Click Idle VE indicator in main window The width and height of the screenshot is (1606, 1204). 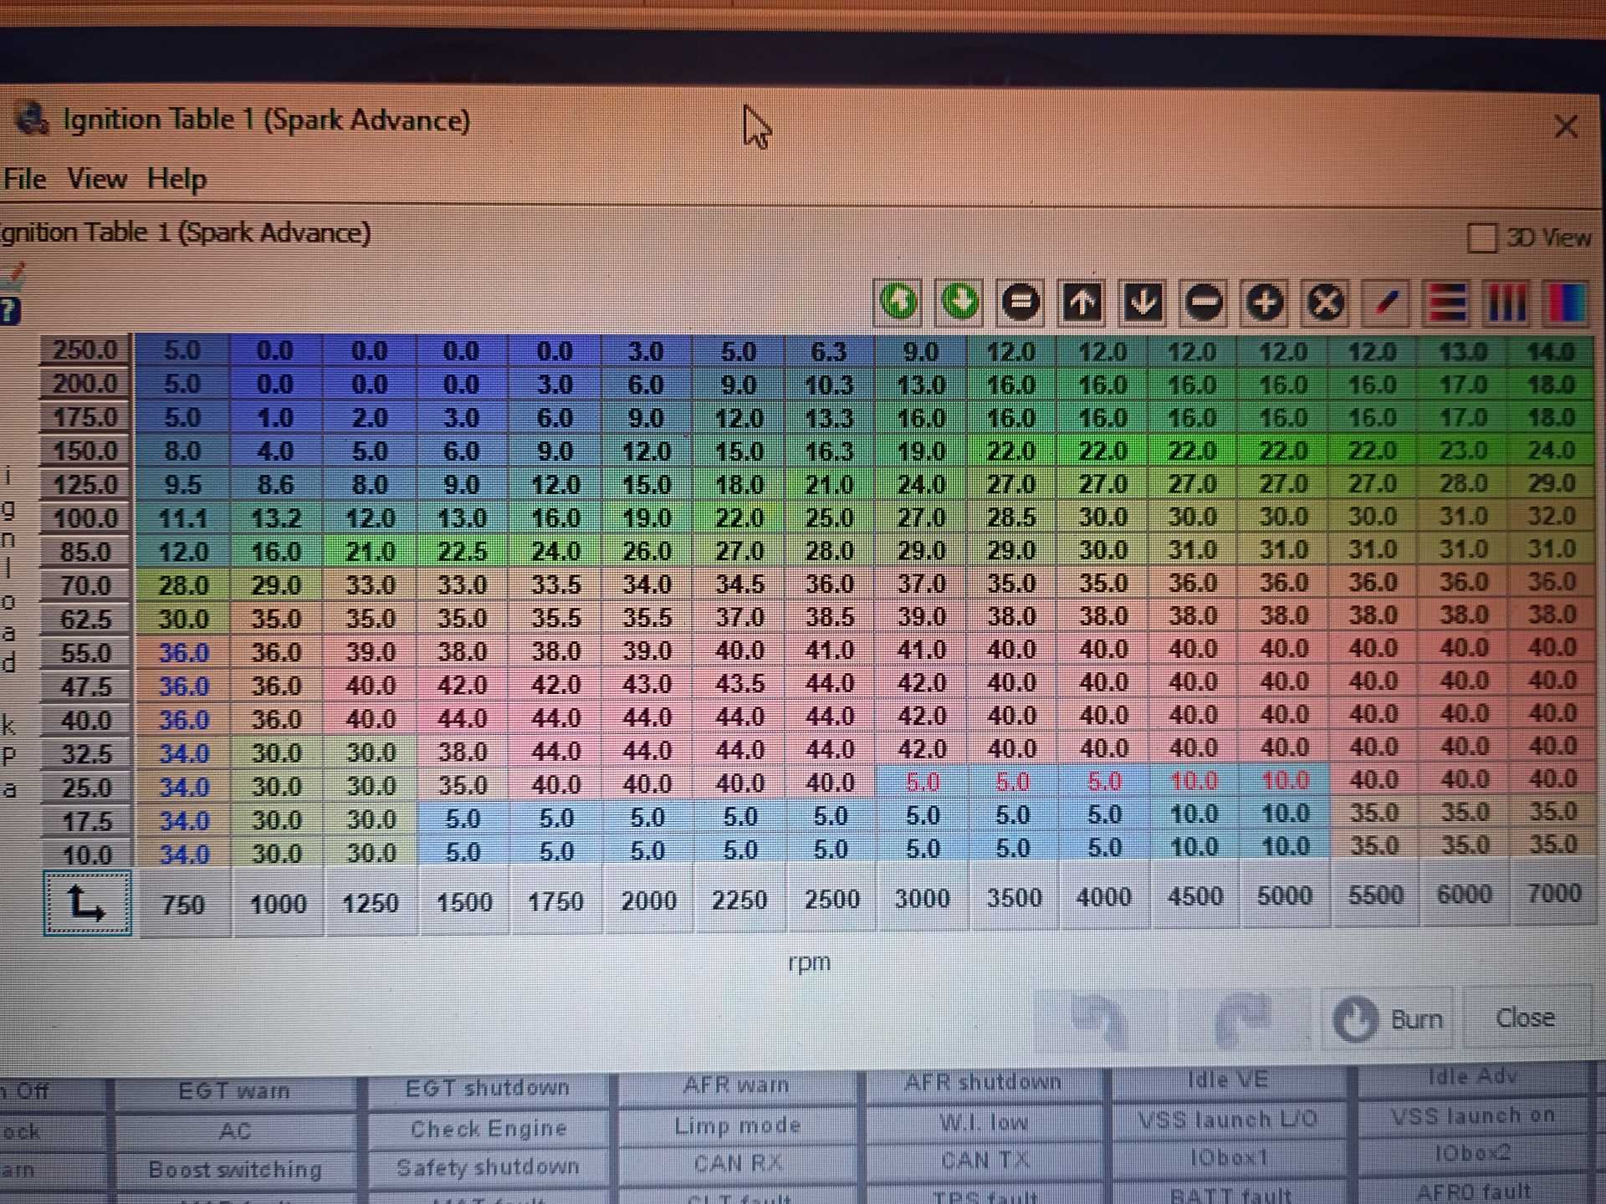(1228, 1079)
